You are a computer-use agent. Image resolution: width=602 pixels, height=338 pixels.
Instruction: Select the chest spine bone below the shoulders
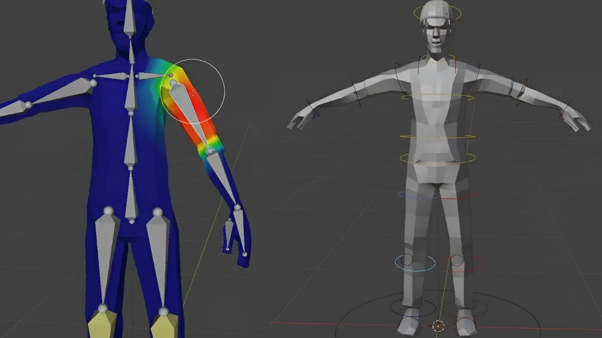130,88
